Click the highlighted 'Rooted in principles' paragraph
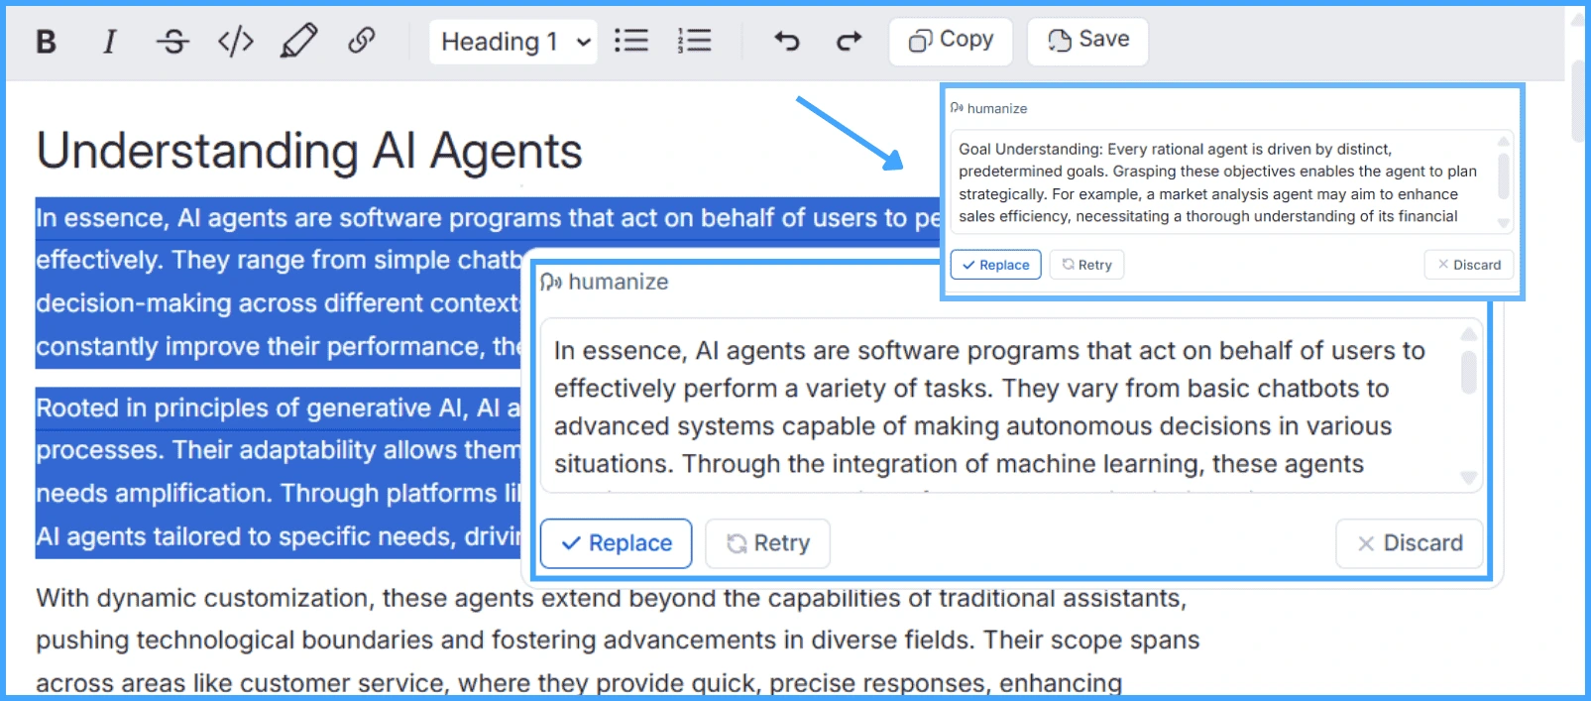 pos(278,472)
